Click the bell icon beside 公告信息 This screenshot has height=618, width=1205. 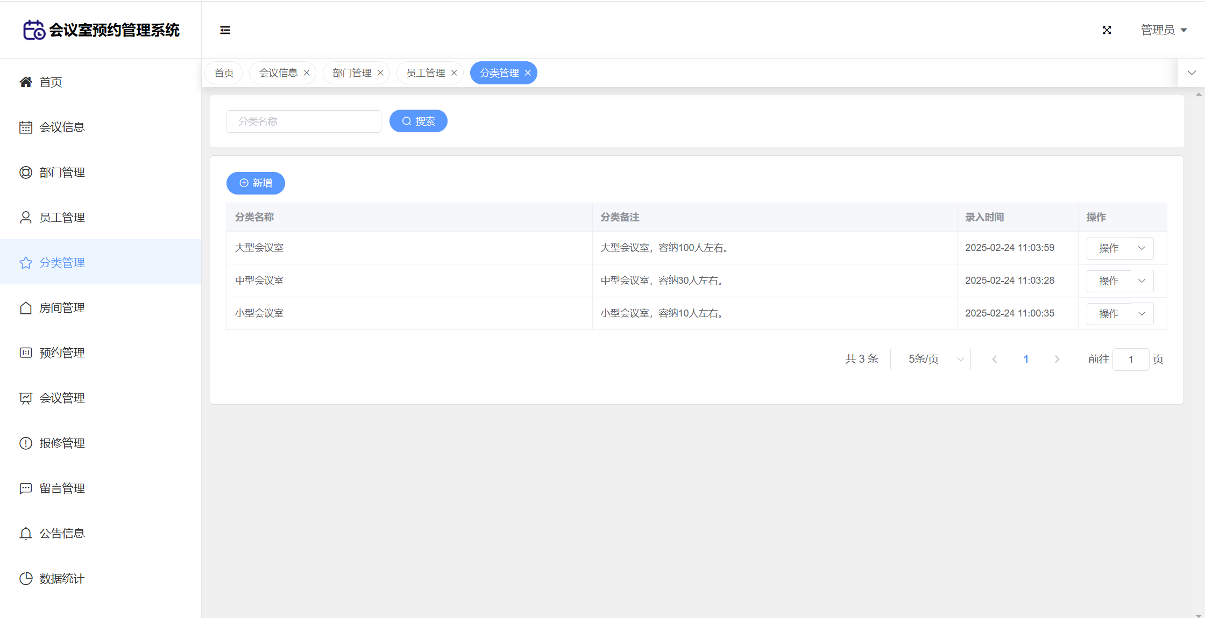pos(25,534)
